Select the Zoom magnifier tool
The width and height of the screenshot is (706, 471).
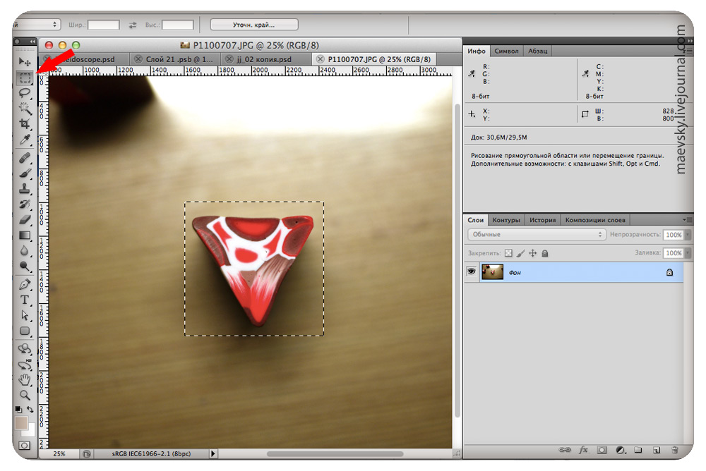point(25,395)
